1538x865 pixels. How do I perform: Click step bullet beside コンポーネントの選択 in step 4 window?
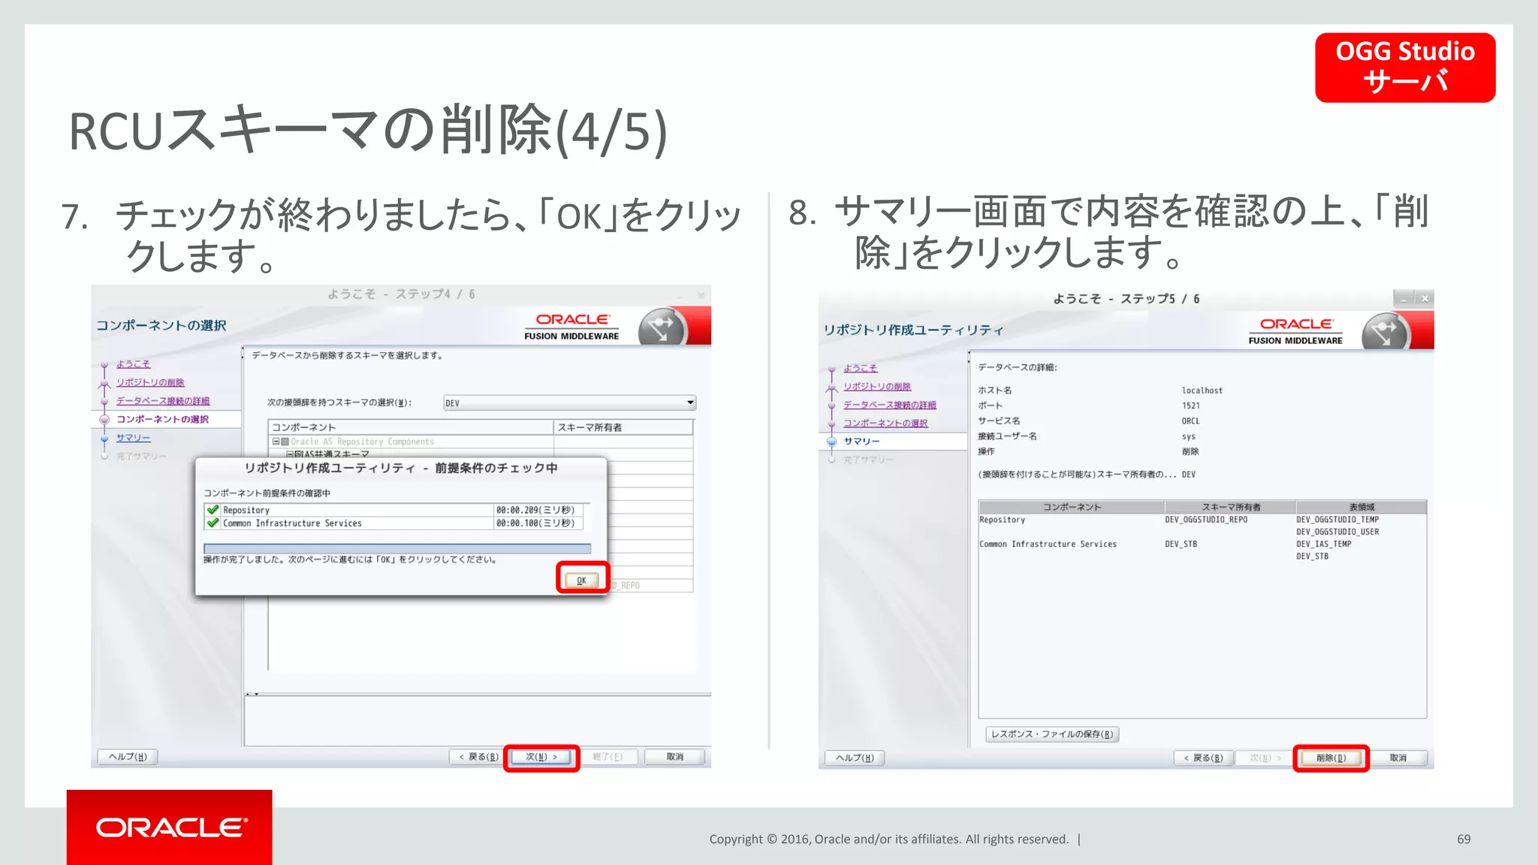104,420
